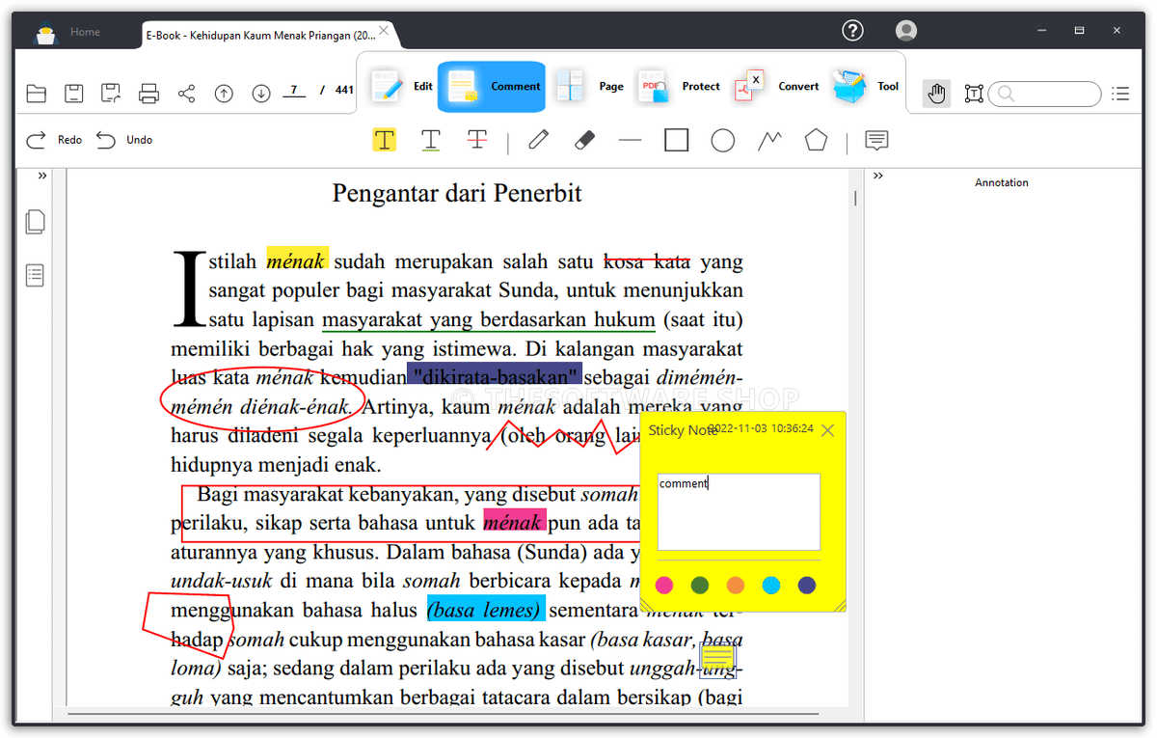Click the page number field showing 7
Image resolution: width=1157 pixels, height=738 pixels.
293,91
